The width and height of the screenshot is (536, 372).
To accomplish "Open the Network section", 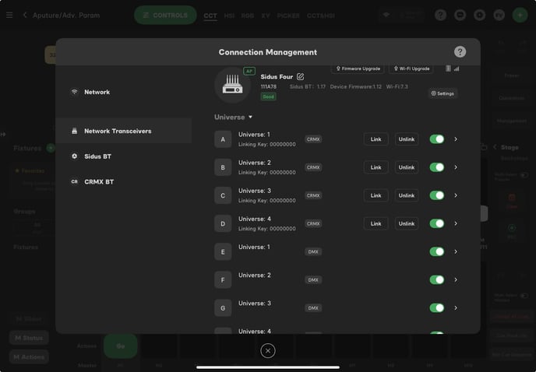I will tap(123, 93).
